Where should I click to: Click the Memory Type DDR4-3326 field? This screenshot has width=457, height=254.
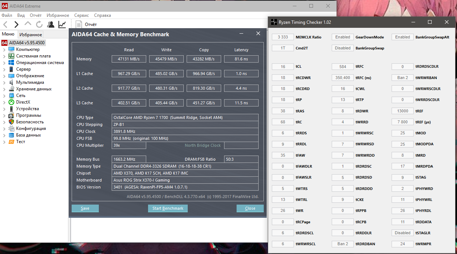pos(185,166)
